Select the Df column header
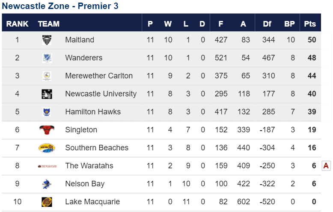 point(267,24)
